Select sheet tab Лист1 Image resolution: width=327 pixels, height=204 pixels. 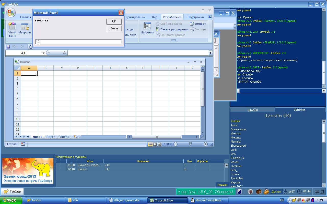37,137
